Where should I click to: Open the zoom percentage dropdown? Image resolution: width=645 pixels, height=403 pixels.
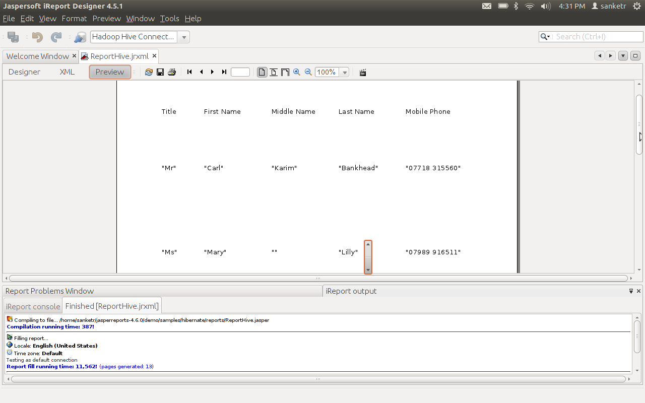344,72
